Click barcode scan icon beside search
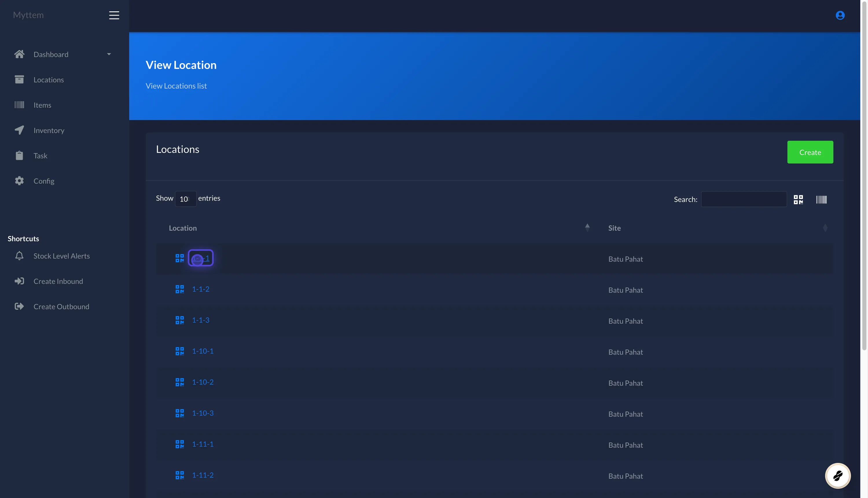Viewport: 868px width, 498px height. coord(821,199)
